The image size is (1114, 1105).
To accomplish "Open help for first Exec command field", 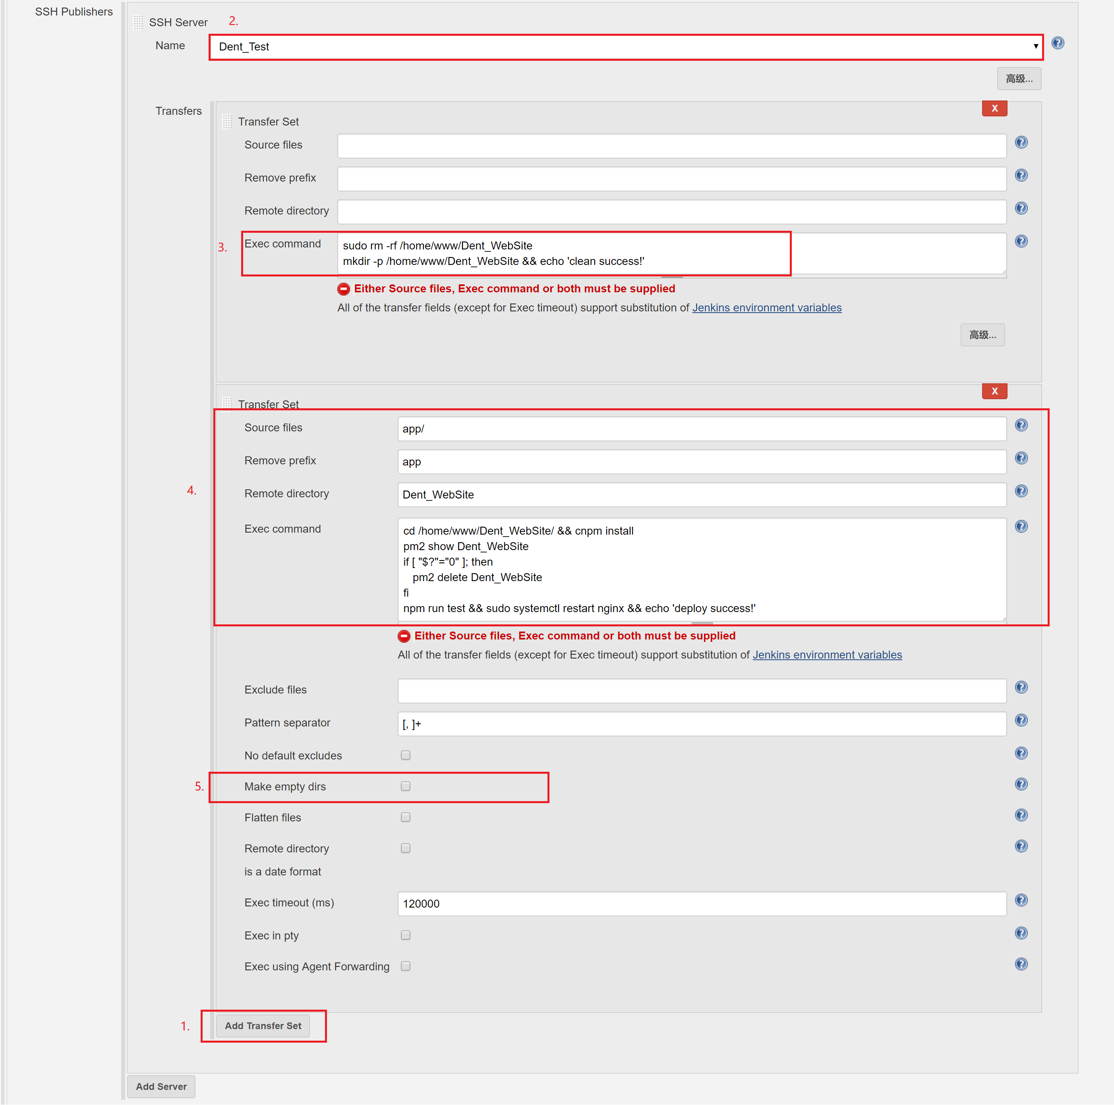I will [x=1021, y=241].
